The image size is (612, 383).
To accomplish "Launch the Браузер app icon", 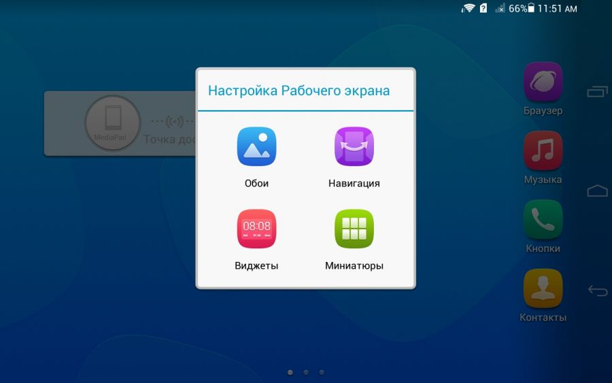I will click(x=543, y=82).
